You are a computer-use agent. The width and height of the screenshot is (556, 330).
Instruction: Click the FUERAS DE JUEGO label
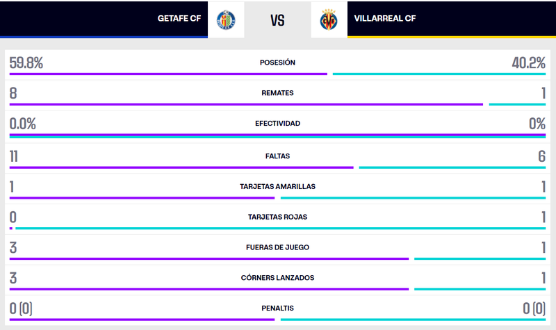(x=277, y=247)
